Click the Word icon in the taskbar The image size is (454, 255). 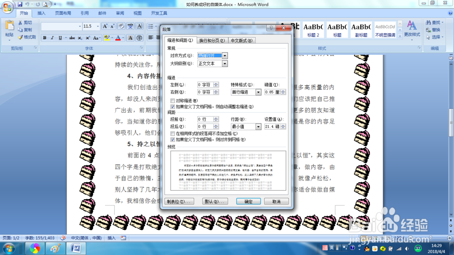tap(76, 248)
